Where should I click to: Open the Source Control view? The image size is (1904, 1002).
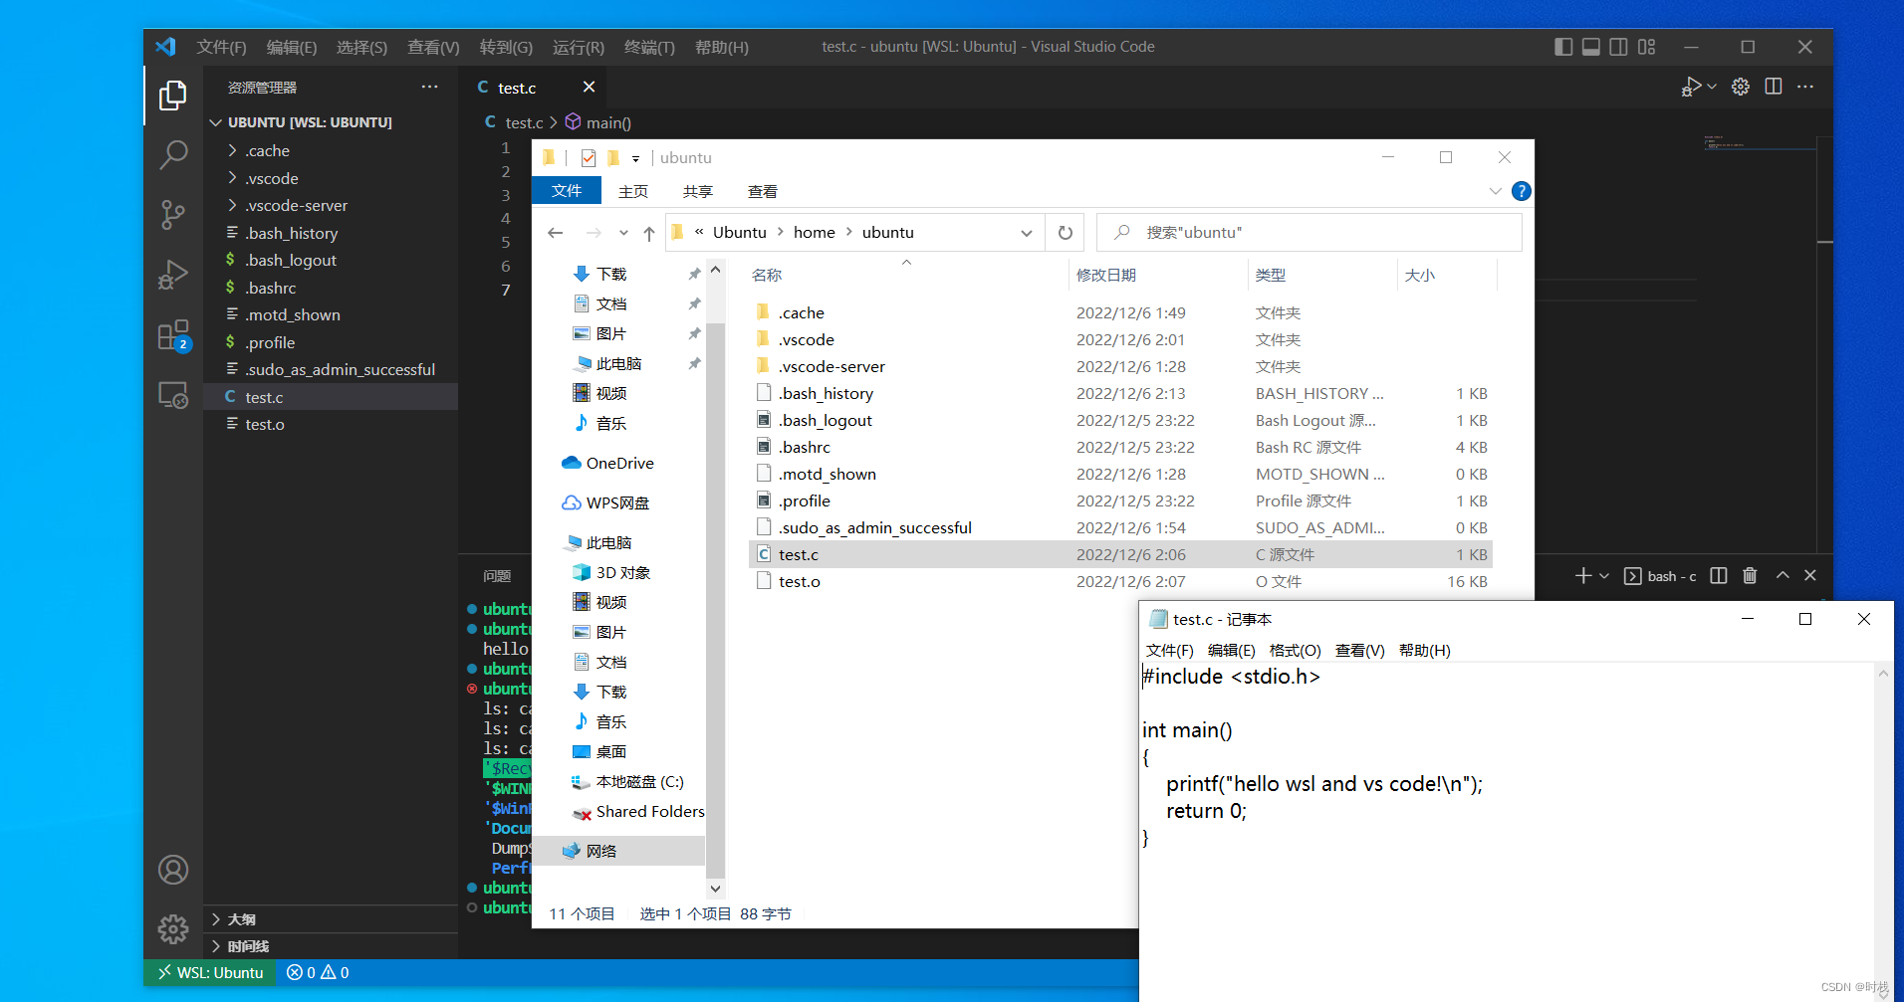point(172,214)
